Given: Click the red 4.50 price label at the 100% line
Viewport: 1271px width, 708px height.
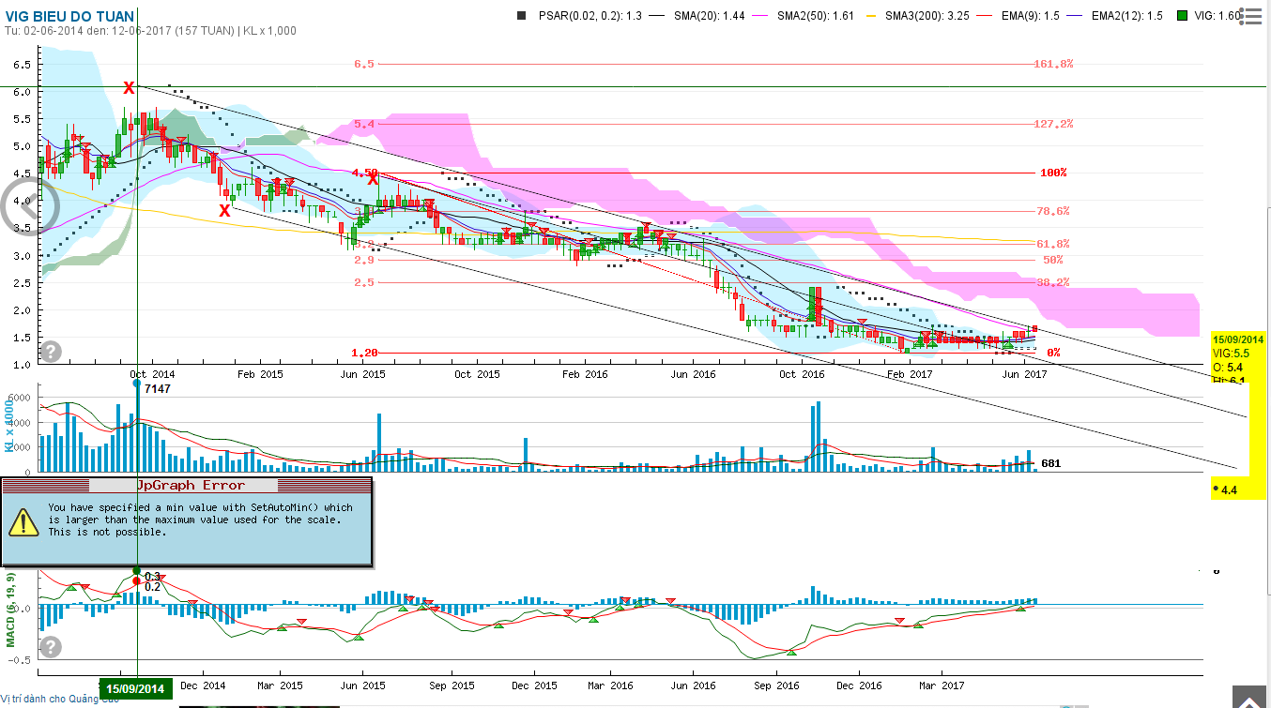Looking at the screenshot, I should 365,173.
